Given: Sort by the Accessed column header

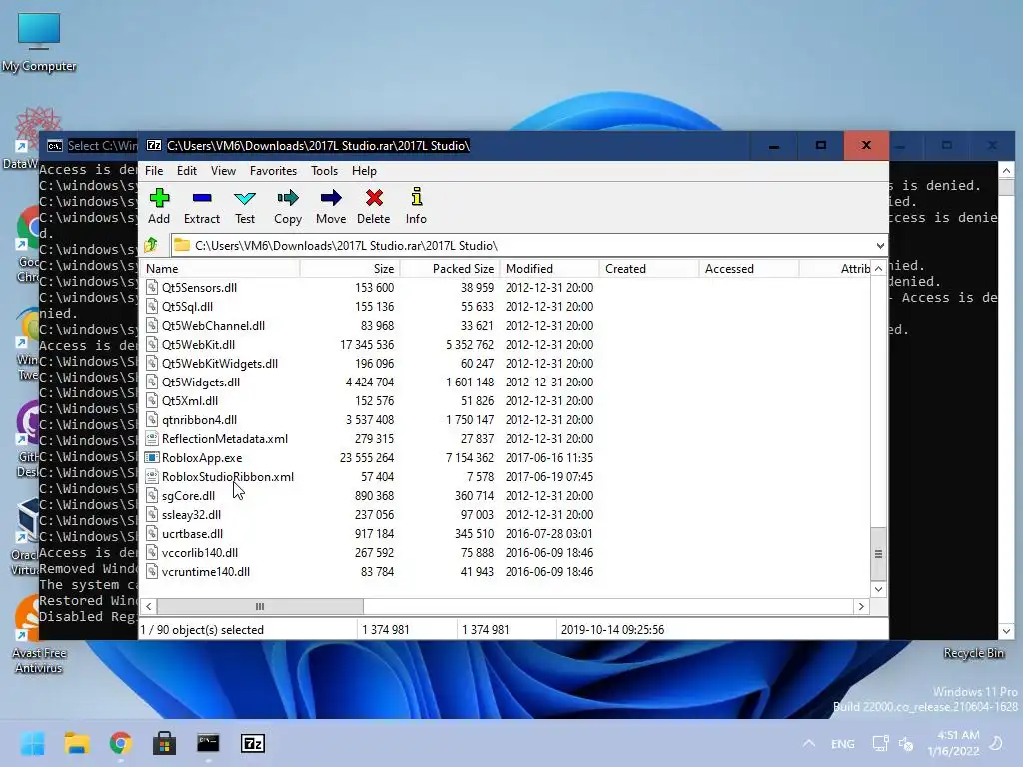Looking at the screenshot, I should pos(749,268).
